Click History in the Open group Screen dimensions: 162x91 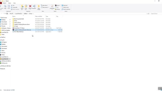pos(57,9)
